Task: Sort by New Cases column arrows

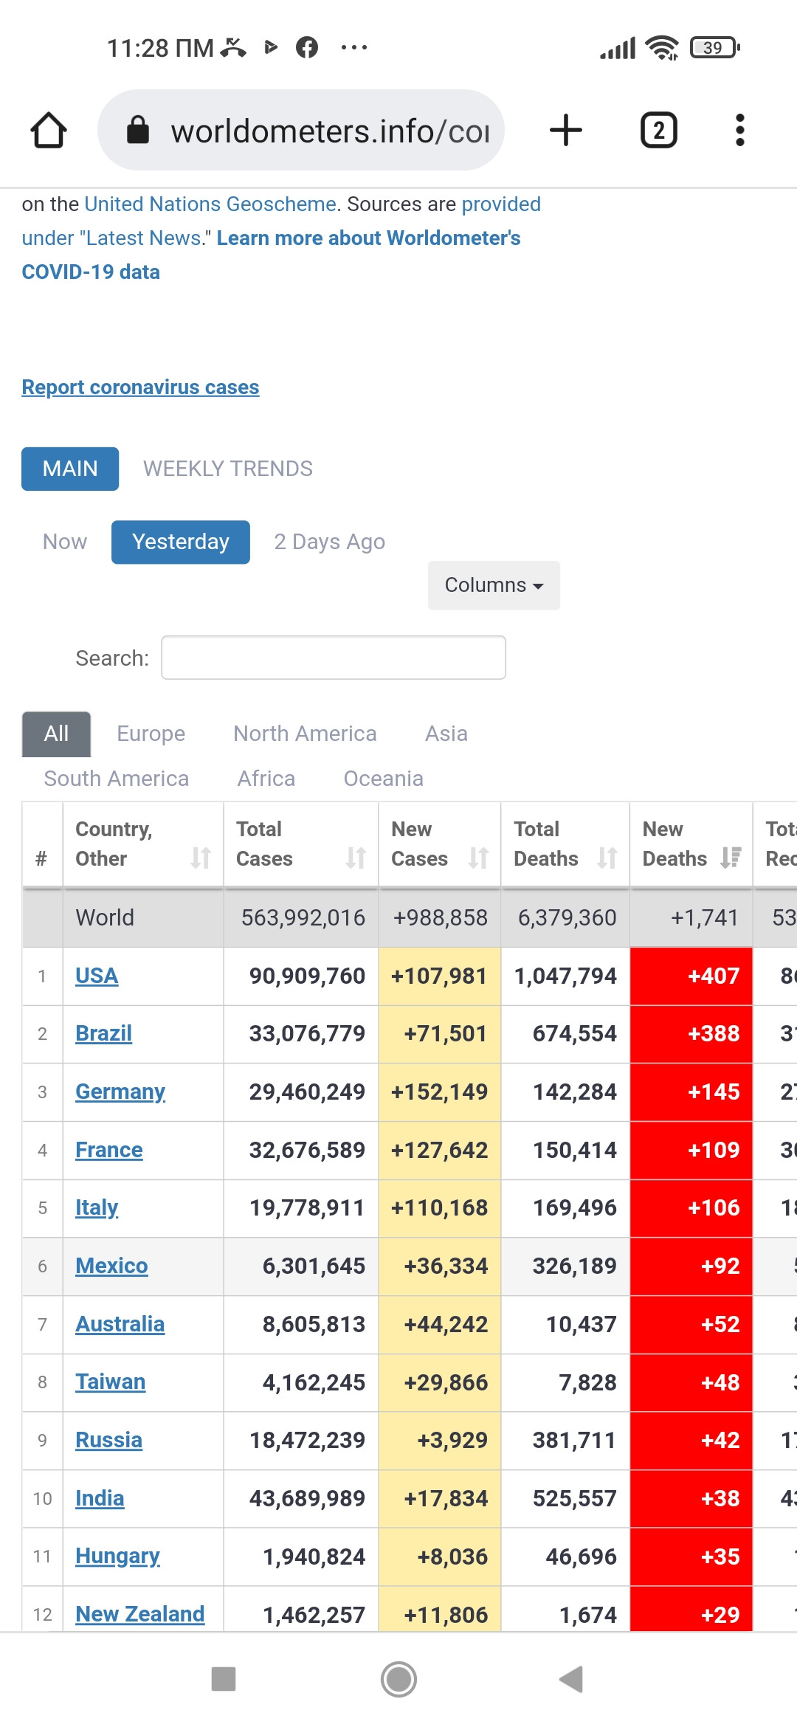Action: point(478,858)
